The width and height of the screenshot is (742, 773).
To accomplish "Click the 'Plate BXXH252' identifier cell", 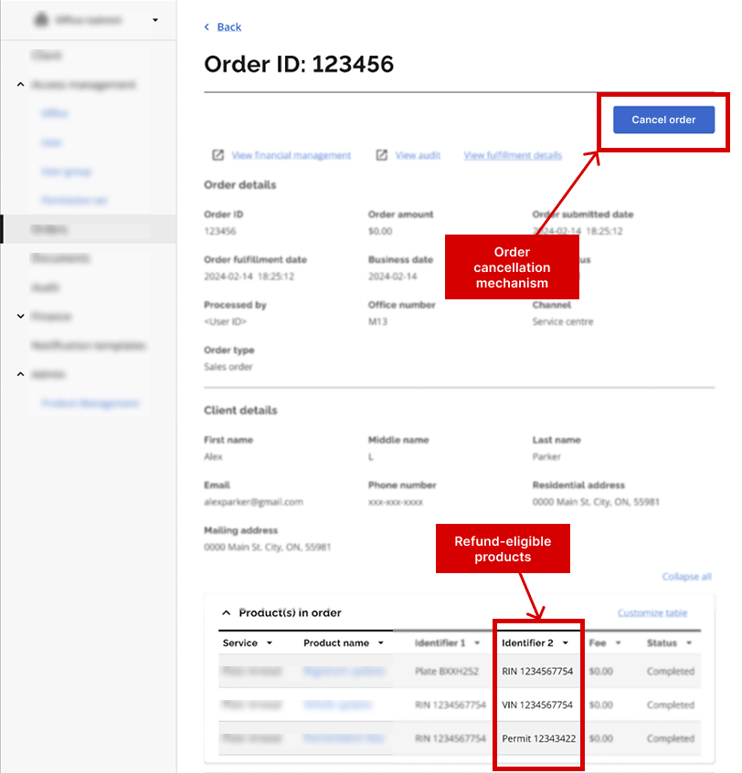I will point(447,671).
